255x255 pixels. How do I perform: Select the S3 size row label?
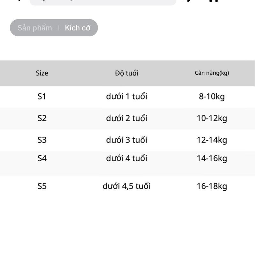tap(42, 140)
